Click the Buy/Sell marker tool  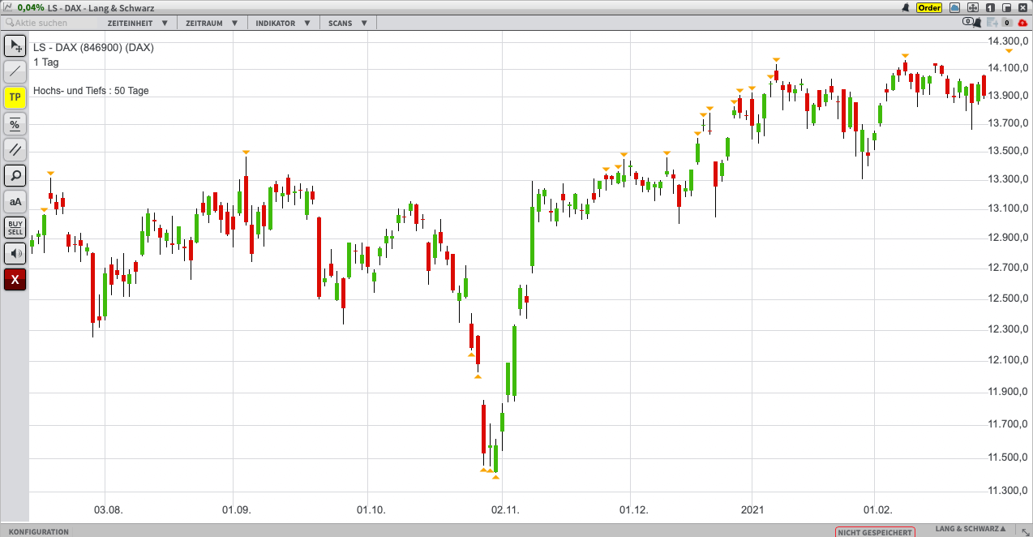tap(15, 227)
